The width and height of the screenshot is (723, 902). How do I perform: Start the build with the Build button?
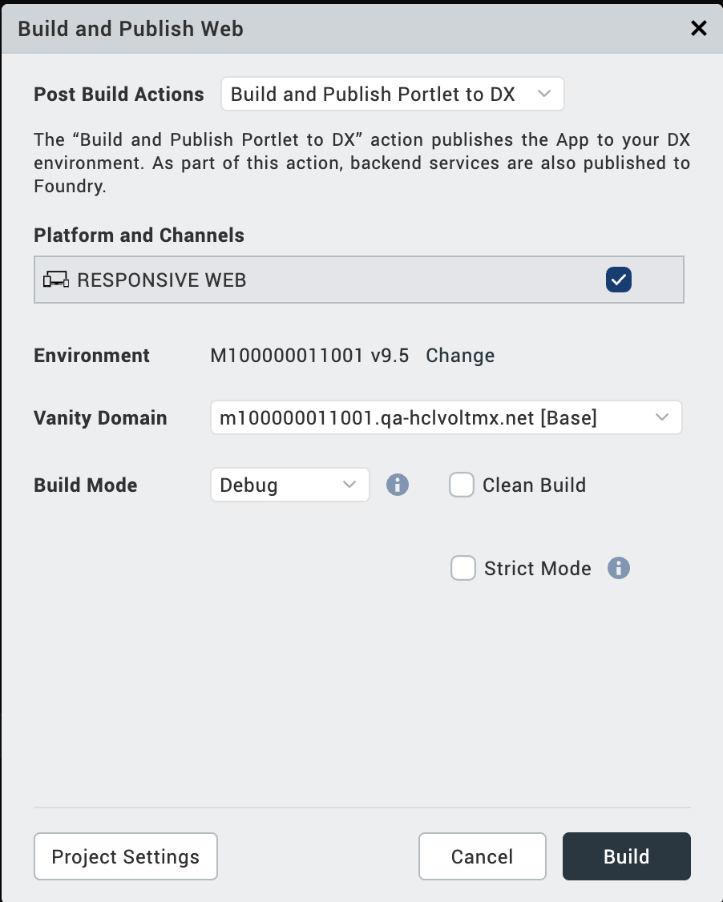pos(626,856)
